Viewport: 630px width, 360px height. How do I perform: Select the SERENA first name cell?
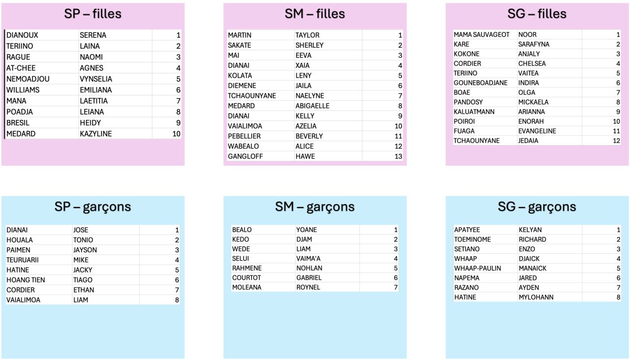(x=115, y=35)
